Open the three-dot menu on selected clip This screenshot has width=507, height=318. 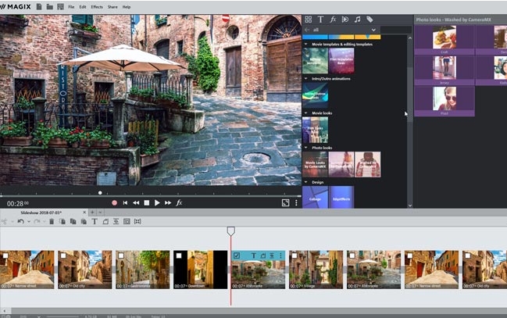280,255
